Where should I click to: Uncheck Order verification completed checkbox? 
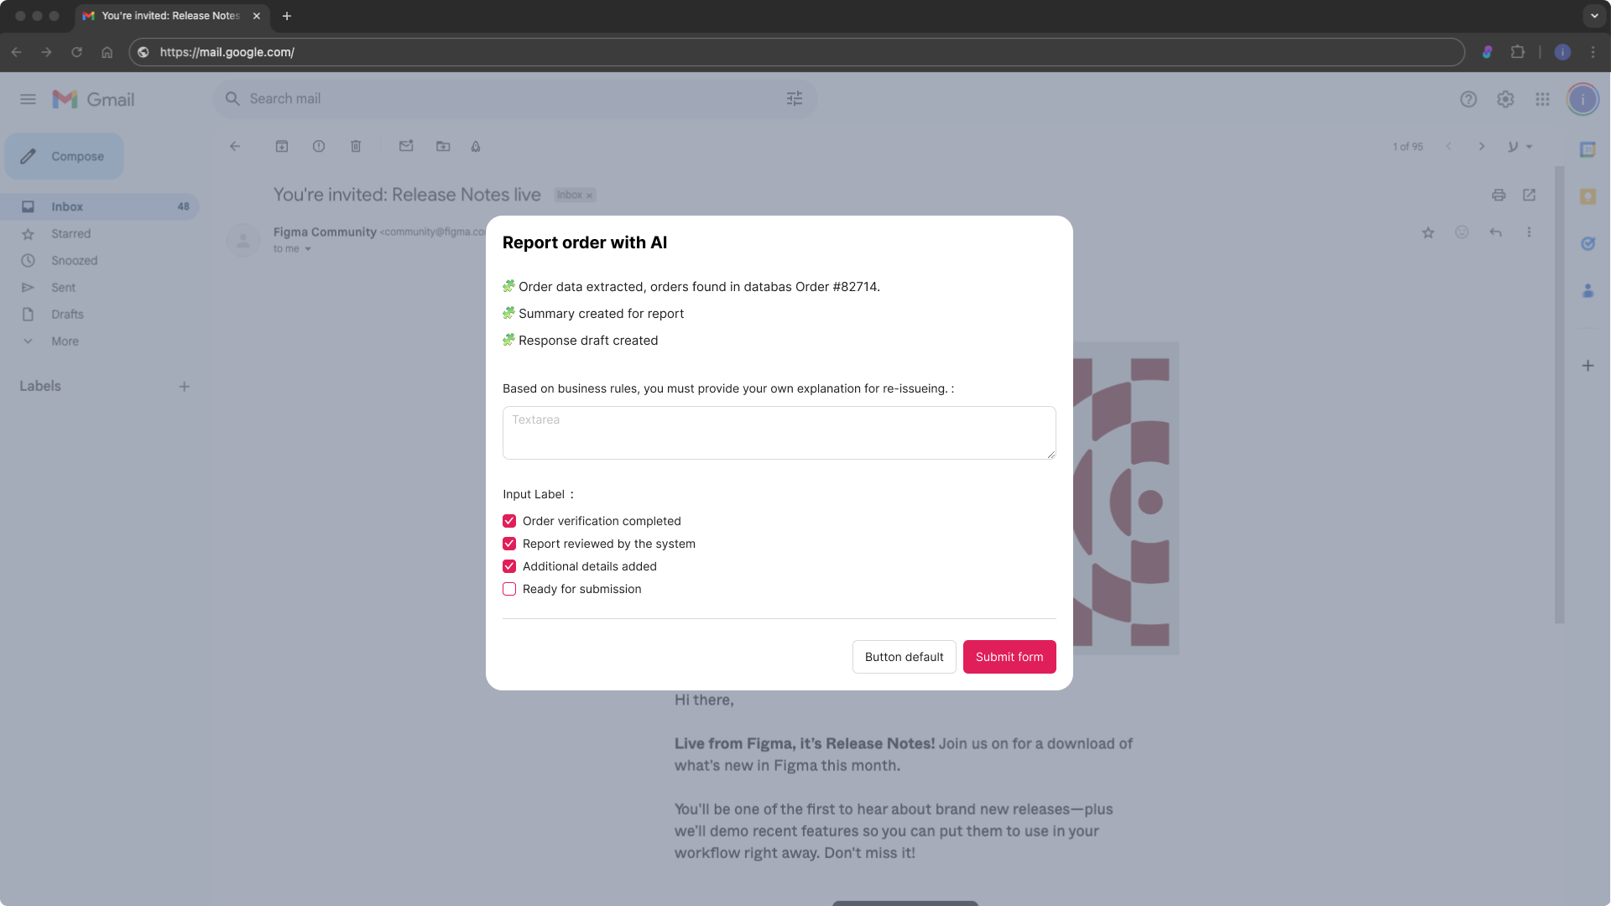point(509,521)
